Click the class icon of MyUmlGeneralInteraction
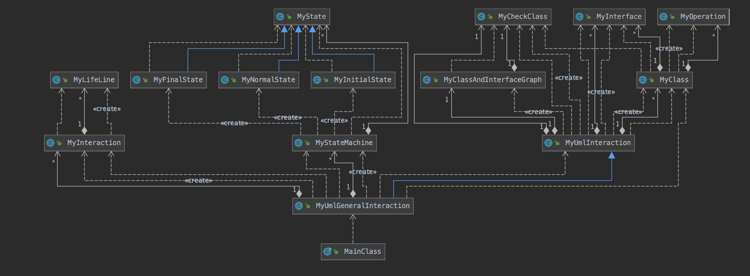Screen dimensions: 750x276 [299, 206]
